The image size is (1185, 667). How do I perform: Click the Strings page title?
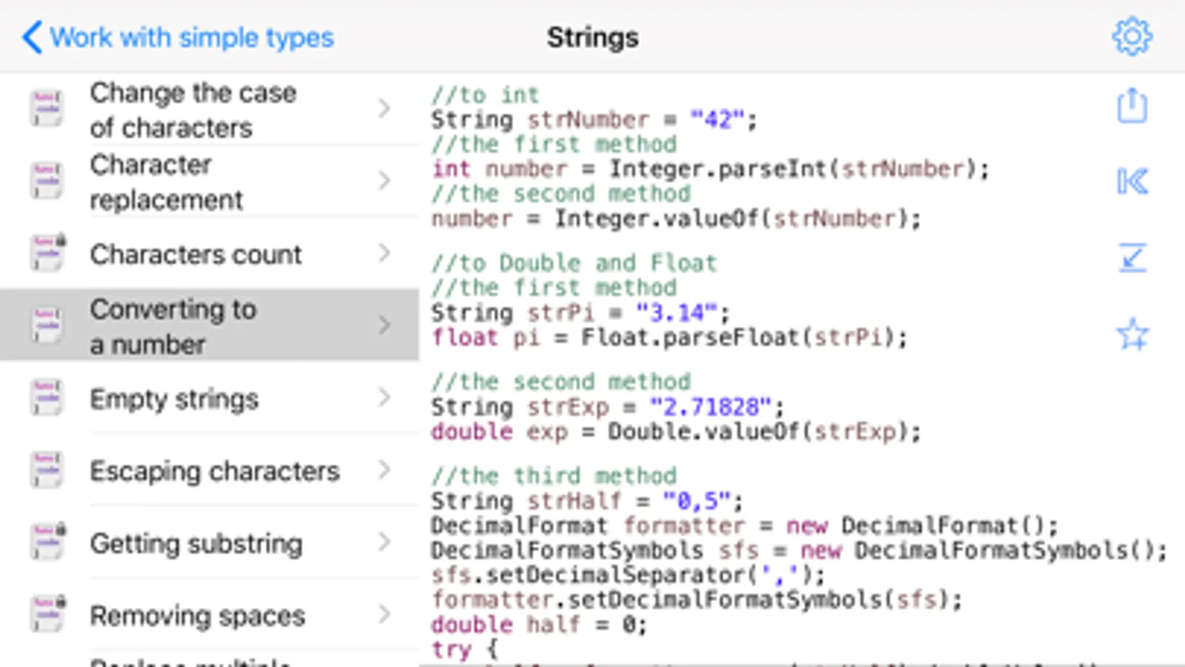(592, 37)
